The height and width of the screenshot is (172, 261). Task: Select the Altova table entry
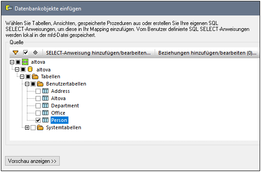point(58,98)
